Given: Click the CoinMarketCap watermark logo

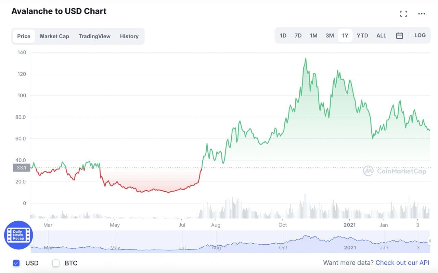Looking at the screenshot, I should click(395, 171).
